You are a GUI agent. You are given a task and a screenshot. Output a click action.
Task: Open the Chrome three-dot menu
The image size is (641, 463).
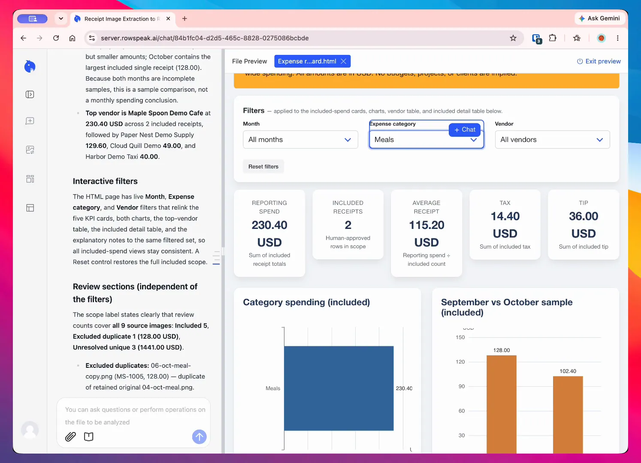[x=618, y=38]
